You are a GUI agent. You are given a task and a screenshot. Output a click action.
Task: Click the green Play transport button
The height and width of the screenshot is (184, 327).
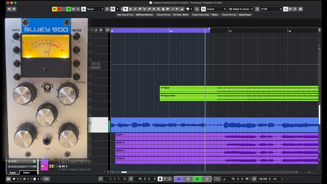197,179
